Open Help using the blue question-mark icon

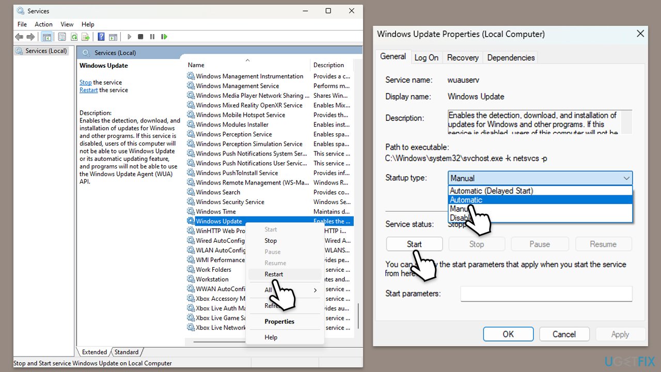(101, 37)
